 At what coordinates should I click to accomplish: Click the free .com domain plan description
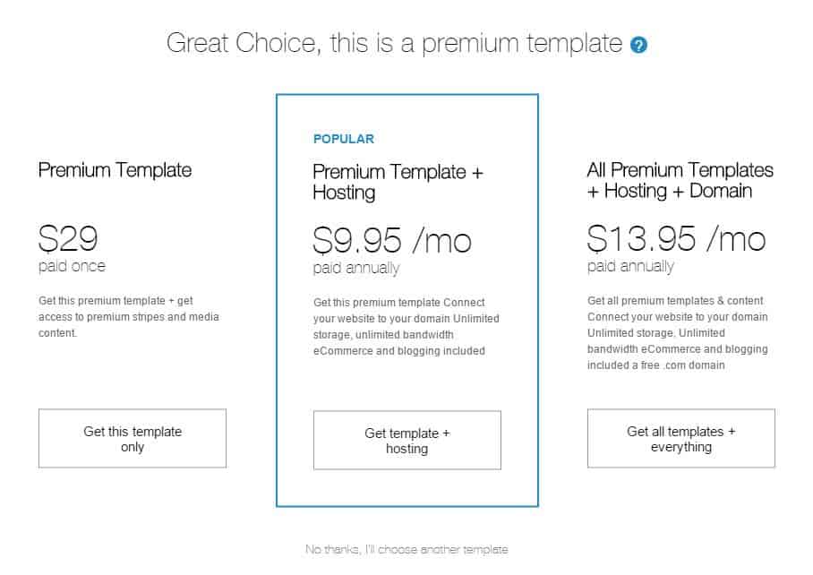[x=678, y=333]
